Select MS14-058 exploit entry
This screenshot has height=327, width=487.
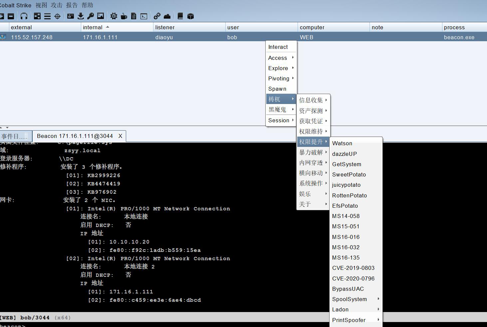(x=356, y=216)
